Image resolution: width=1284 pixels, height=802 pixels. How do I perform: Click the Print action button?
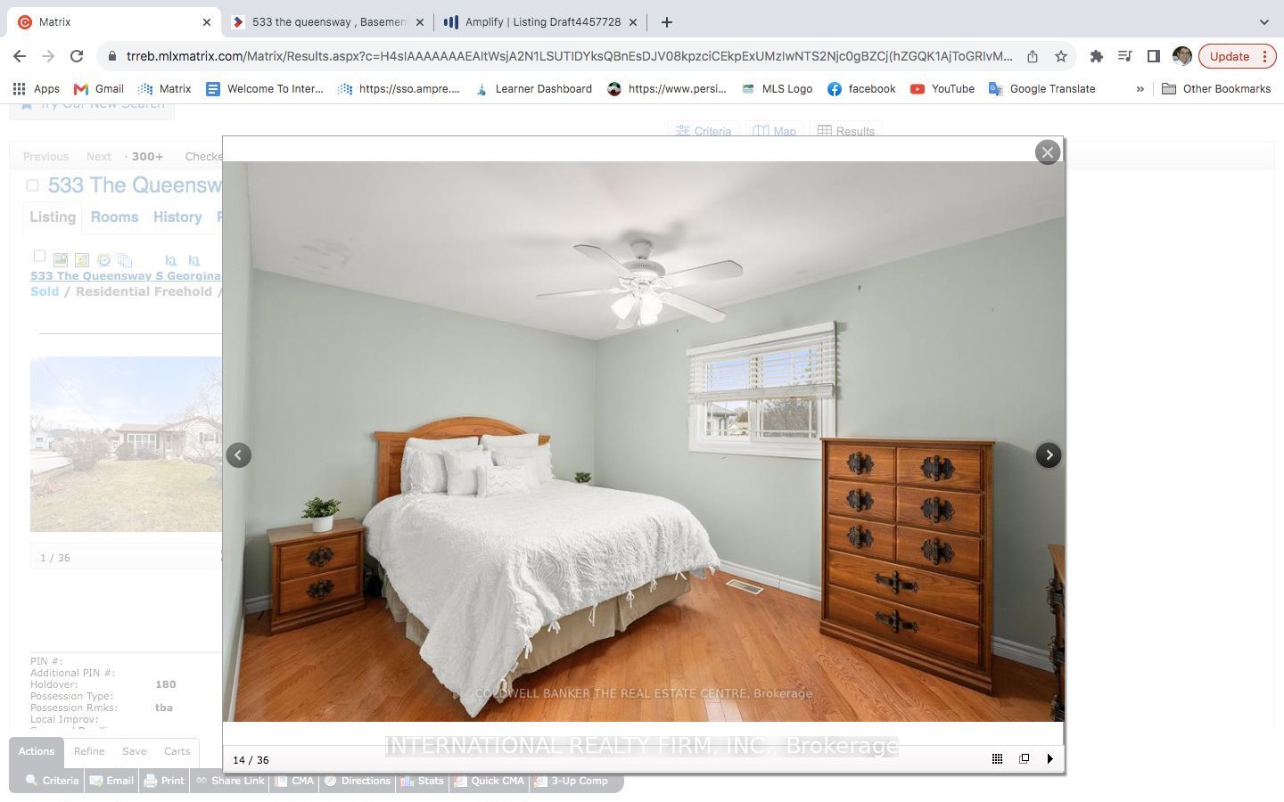tap(164, 781)
